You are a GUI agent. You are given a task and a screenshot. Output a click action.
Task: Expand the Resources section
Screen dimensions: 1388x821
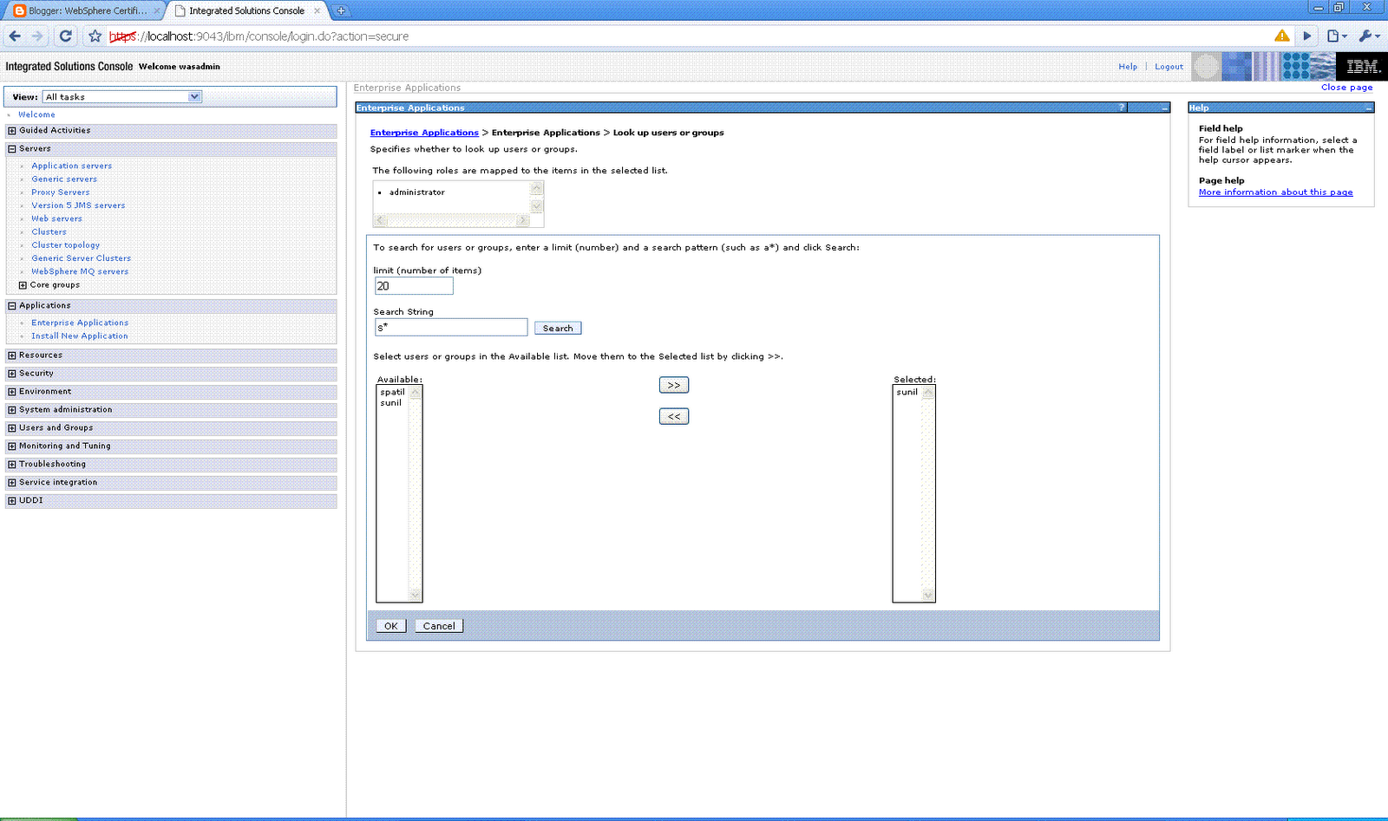pos(12,355)
